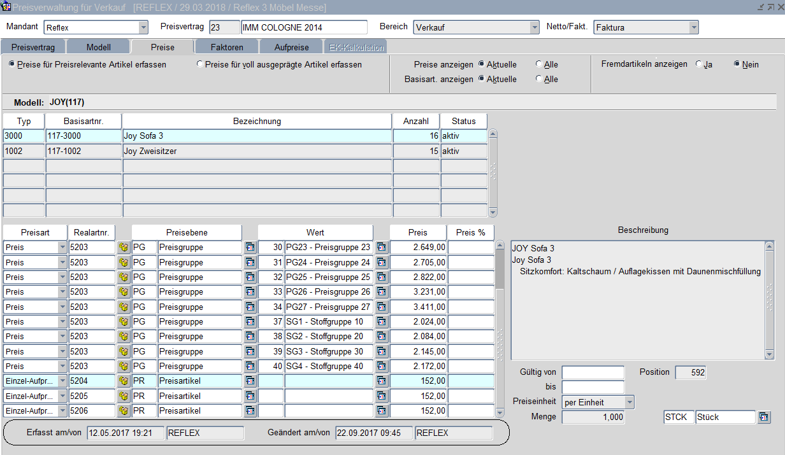Viewport: 785px width, 455px height.
Task: Open the Aufpreise tab
Action: [291, 47]
